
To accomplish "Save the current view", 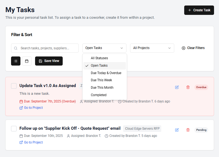I will (x=49, y=61).
